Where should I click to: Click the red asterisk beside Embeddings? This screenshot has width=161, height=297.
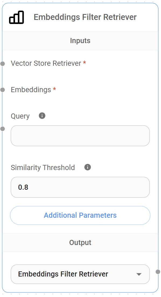pyautogui.click(x=54, y=89)
